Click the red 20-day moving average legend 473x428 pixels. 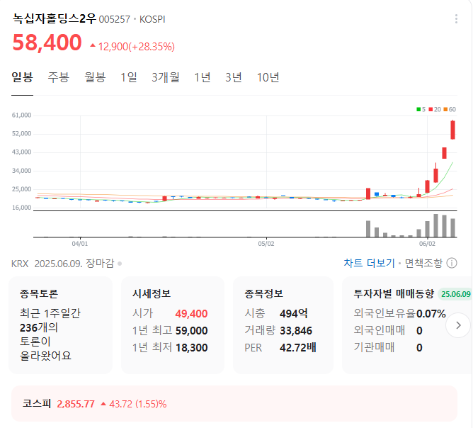point(435,109)
